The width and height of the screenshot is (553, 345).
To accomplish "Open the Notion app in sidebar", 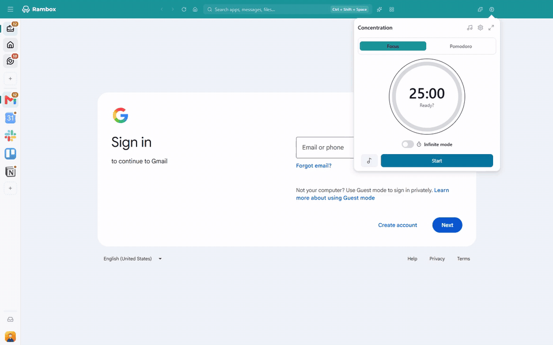I will pos(10,172).
